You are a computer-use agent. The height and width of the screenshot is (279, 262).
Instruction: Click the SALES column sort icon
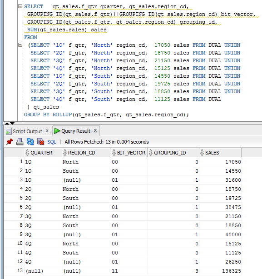pyautogui.click(x=202, y=153)
